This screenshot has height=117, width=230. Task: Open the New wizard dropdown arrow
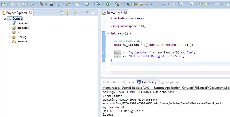(8, 4)
